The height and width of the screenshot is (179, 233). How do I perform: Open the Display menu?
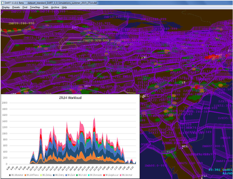tap(6, 7)
